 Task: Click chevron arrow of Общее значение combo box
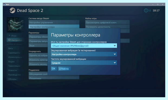point(115,46)
